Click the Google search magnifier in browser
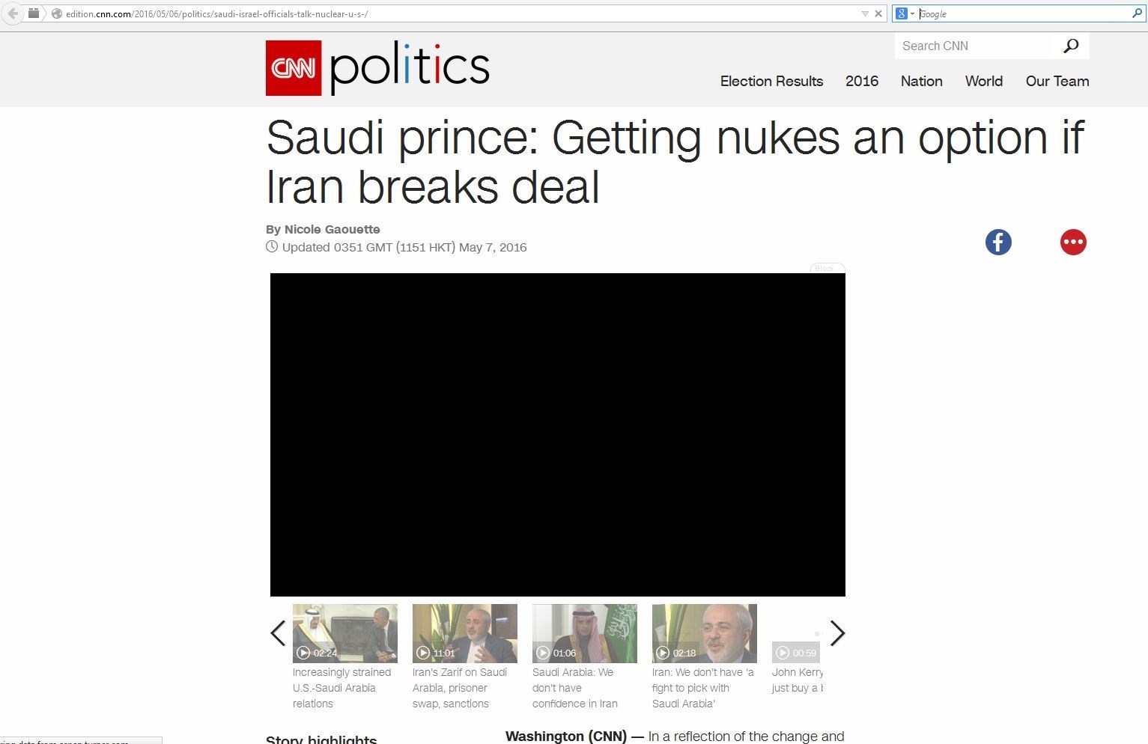1148x744 pixels. click(1137, 13)
